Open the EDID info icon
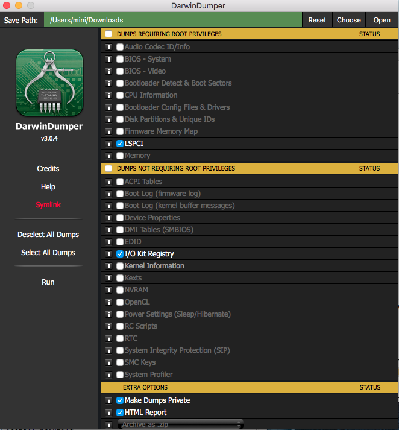 point(109,242)
